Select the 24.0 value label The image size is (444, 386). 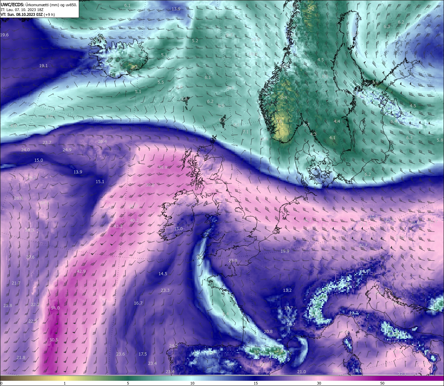[x=25, y=150]
